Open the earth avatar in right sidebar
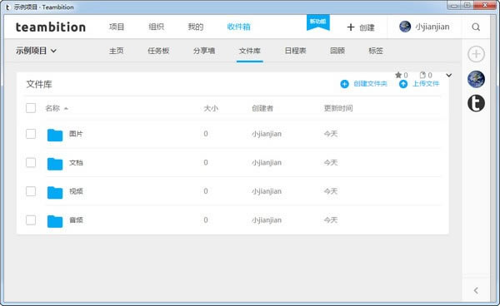The image size is (500, 306). click(x=476, y=79)
